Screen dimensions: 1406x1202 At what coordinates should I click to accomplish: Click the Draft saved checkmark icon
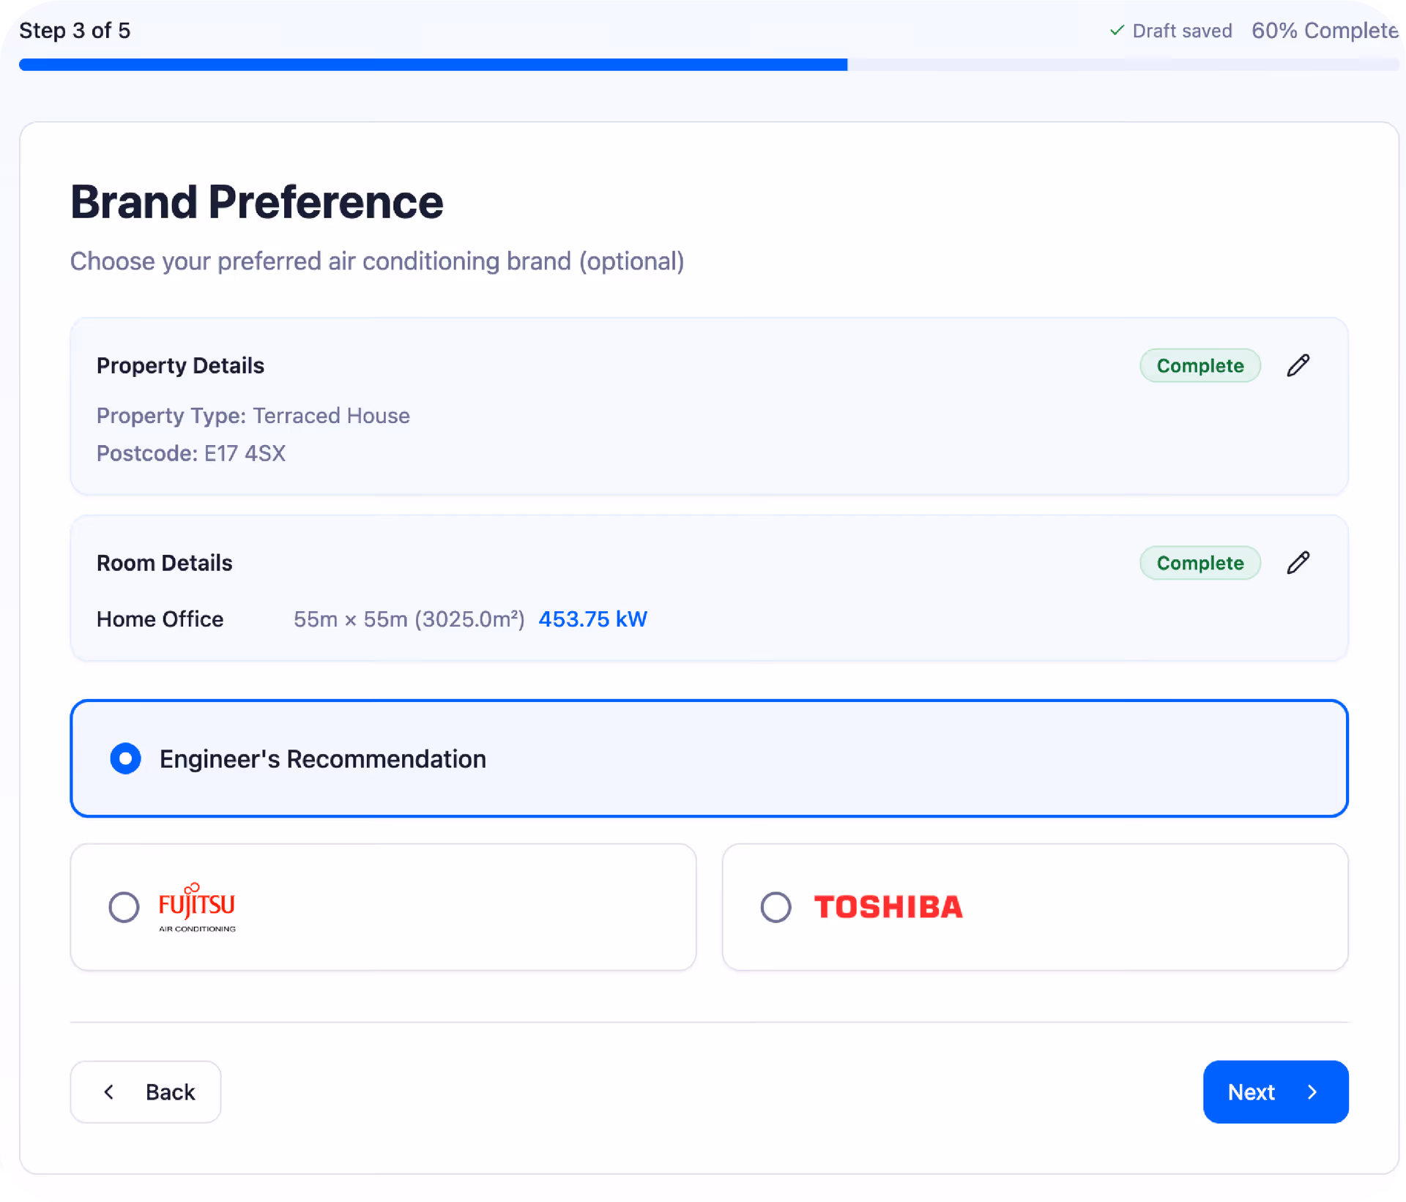click(1117, 30)
